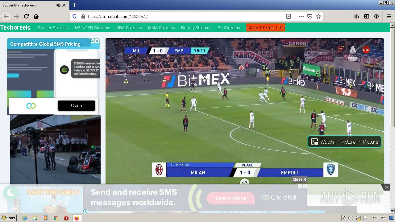The image size is (395, 222).
Task: Click page vertical scrollbar thumb
Action: (393, 78)
